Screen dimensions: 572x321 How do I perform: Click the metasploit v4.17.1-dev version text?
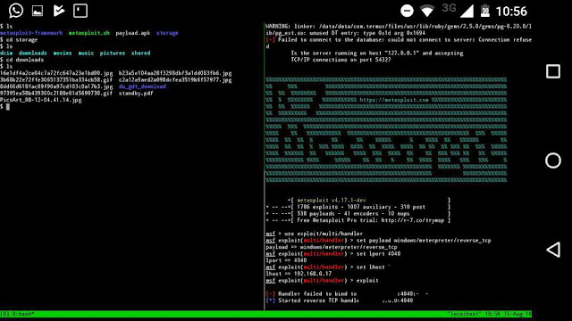click(x=332, y=200)
